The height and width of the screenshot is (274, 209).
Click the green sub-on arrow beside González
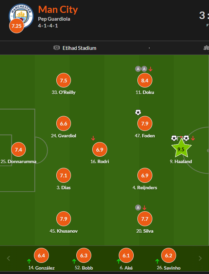pos(29,261)
